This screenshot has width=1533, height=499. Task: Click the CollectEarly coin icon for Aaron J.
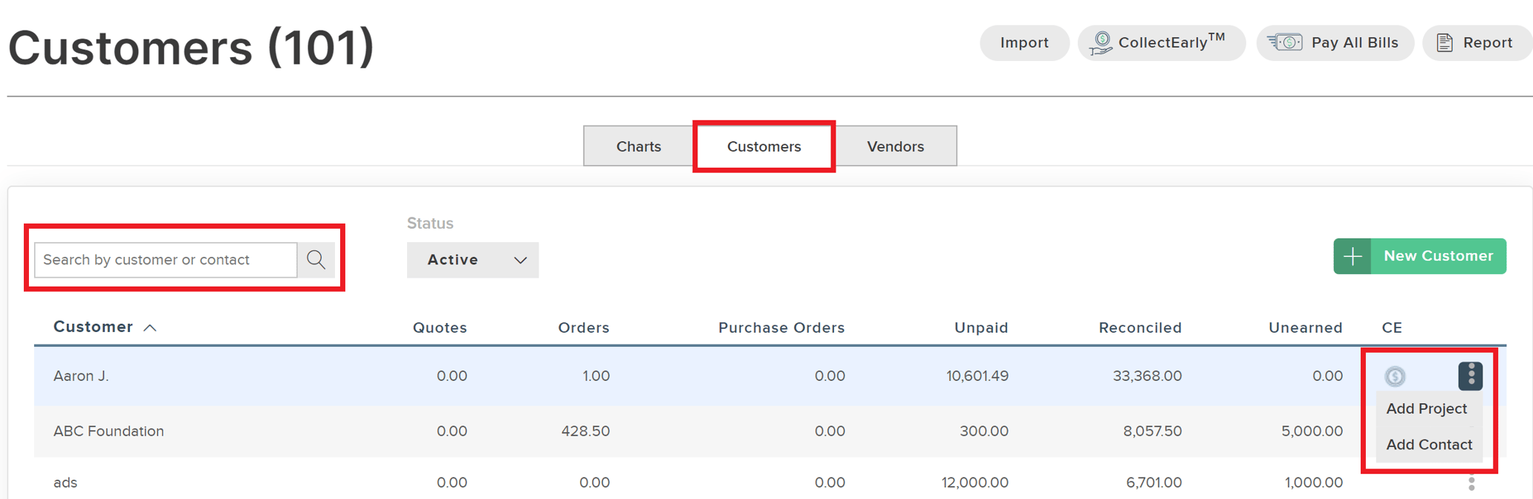pyautogui.click(x=1395, y=376)
